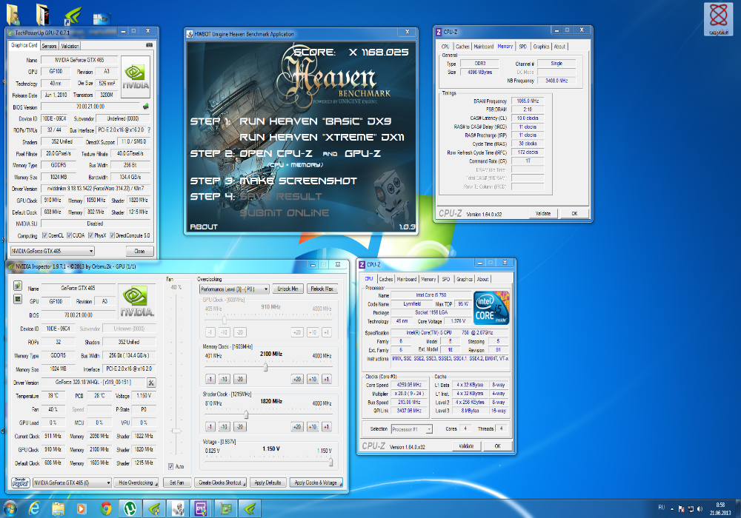Image resolution: width=741 pixels, height=518 pixels.
Task: Open the Caches tab in the CPU-Z processor window
Action: tap(385, 279)
